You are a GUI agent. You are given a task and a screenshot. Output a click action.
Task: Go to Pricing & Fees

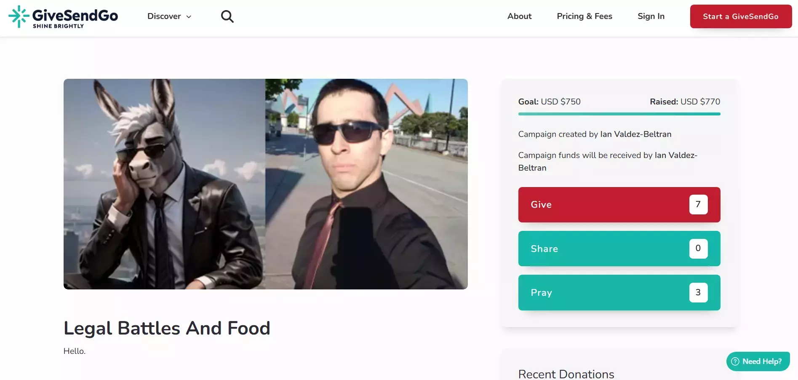coord(584,16)
